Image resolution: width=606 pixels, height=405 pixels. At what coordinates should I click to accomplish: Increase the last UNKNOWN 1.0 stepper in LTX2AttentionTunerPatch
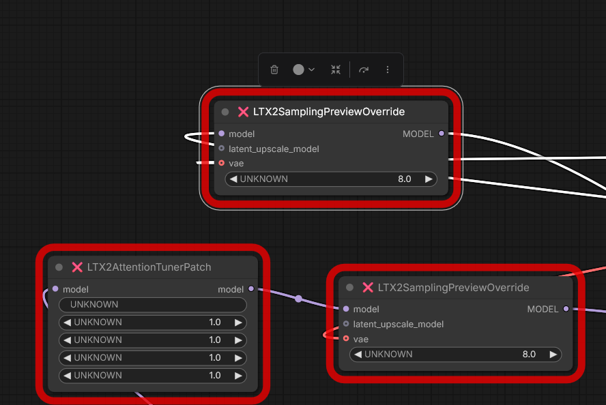(238, 376)
